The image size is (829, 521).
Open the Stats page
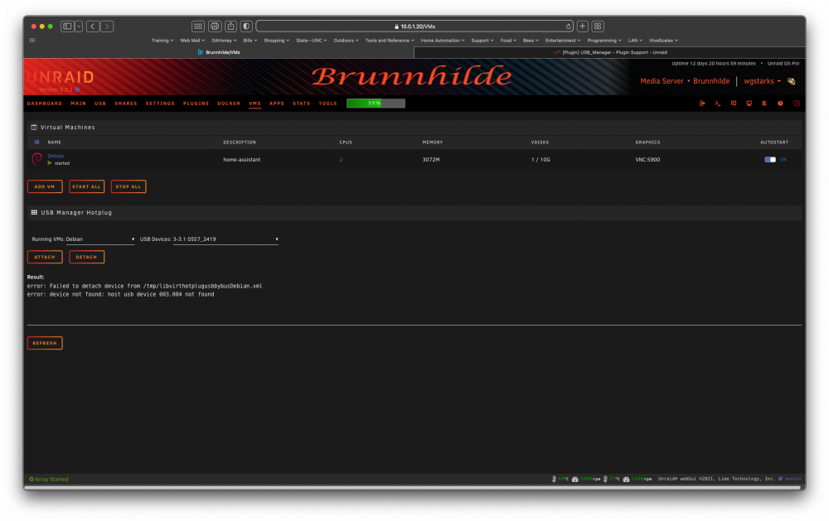302,104
